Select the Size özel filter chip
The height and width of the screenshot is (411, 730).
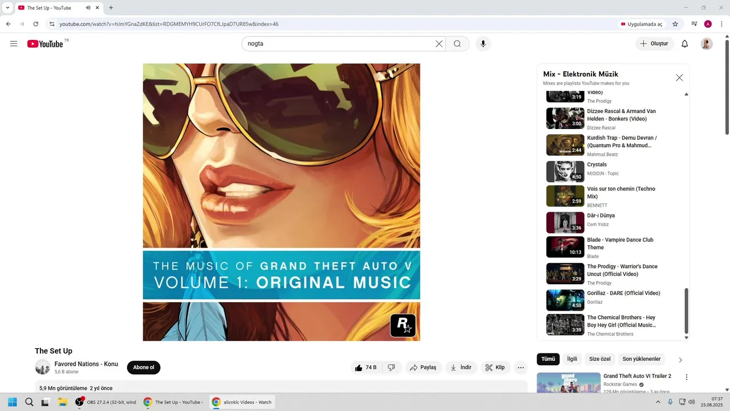pos(599,359)
